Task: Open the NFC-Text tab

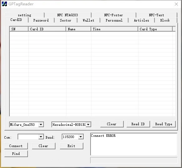Action: (x=156, y=15)
